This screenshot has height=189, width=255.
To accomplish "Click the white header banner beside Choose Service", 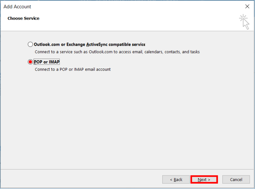I will tap(133, 20).
